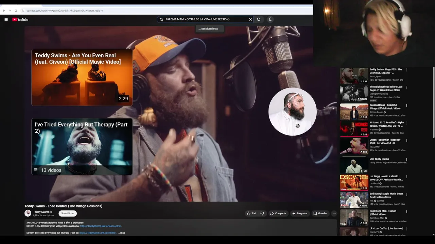The width and height of the screenshot is (435, 244).
Task: Open Luz Gaggi Vevo DSCVR thumbnail
Action: [x=354, y=183]
